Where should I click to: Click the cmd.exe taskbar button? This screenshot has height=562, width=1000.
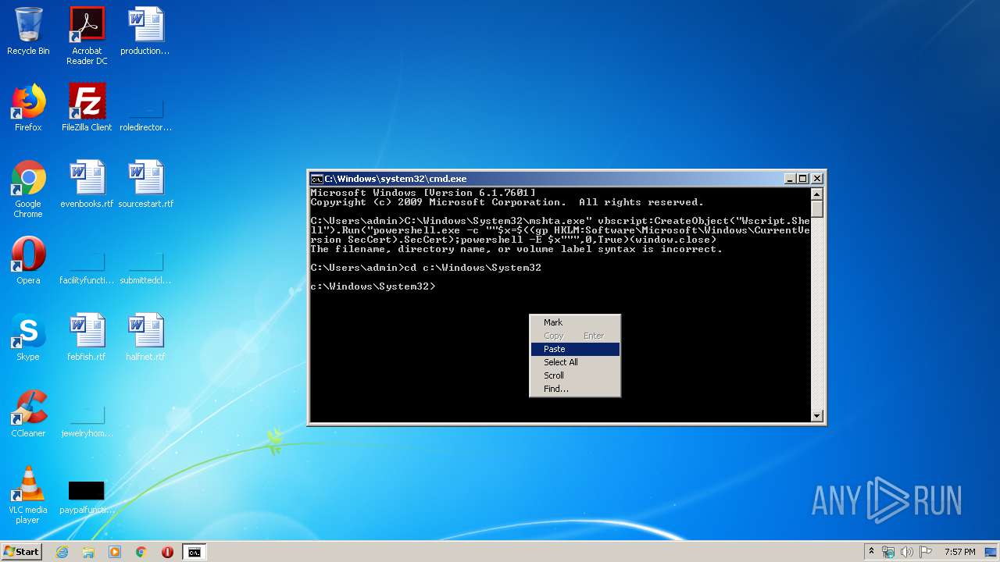click(x=194, y=552)
